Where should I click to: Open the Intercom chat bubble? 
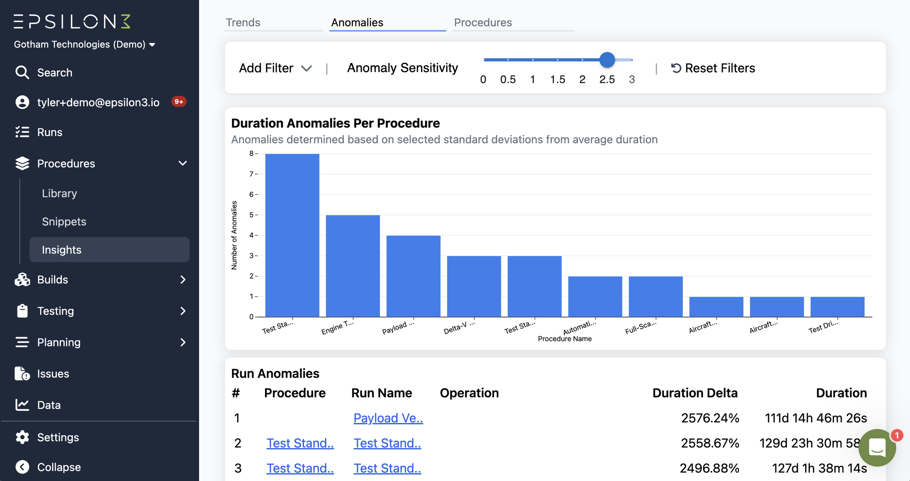pyautogui.click(x=877, y=448)
